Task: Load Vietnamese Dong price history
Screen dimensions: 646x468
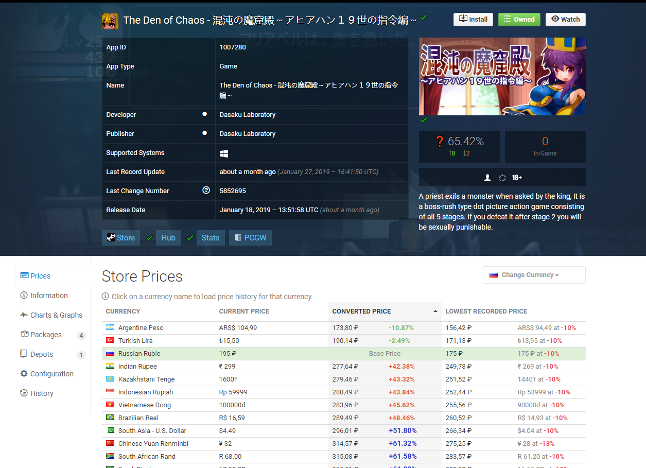Action: pyautogui.click(x=145, y=405)
